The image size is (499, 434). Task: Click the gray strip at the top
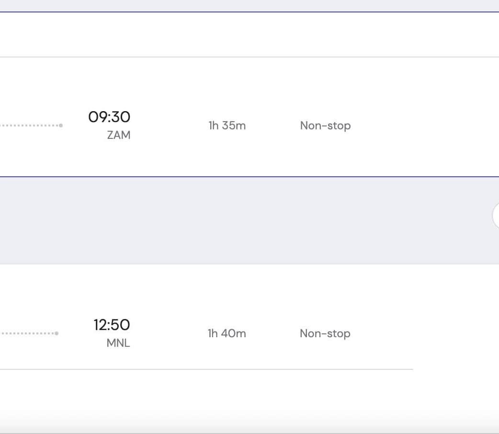click(x=239, y=5)
